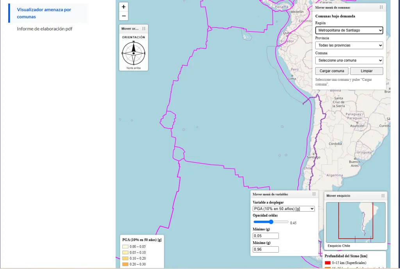This screenshot has width=400, height=269.
Task: Click the Mínimo (g) input field
Action: (266, 236)
